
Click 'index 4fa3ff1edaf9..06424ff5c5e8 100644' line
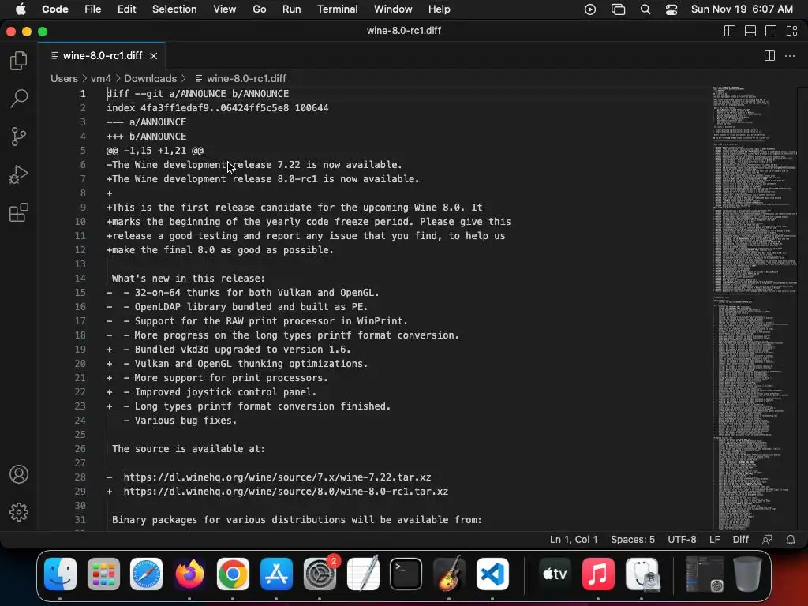click(x=218, y=107)
